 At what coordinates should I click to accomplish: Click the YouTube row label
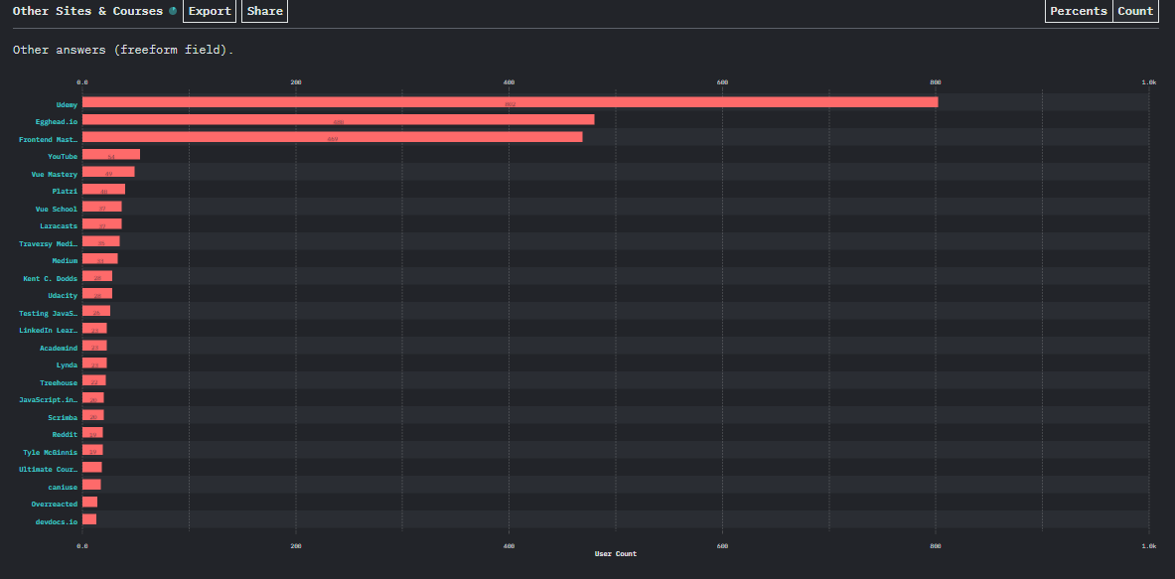[63, 157]
